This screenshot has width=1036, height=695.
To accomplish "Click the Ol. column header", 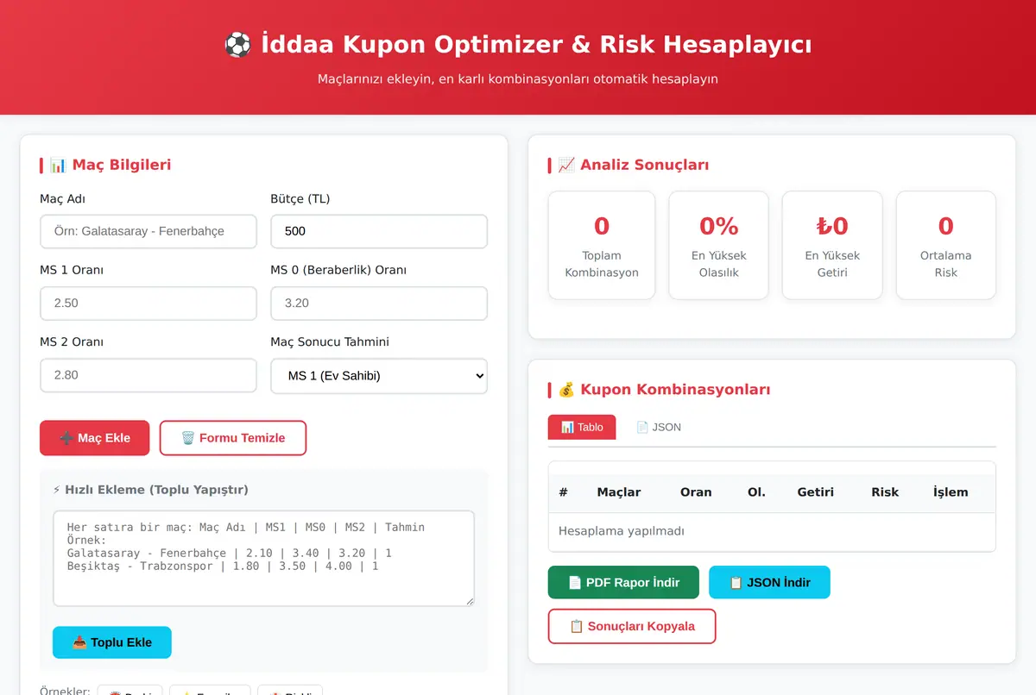I will pyautogui.click(x=756, y=492).
